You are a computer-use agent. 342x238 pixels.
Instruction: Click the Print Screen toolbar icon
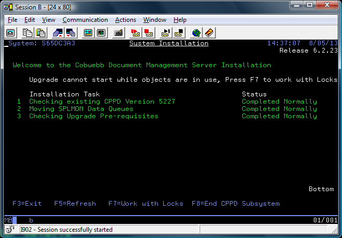click(x=10, y=33)
